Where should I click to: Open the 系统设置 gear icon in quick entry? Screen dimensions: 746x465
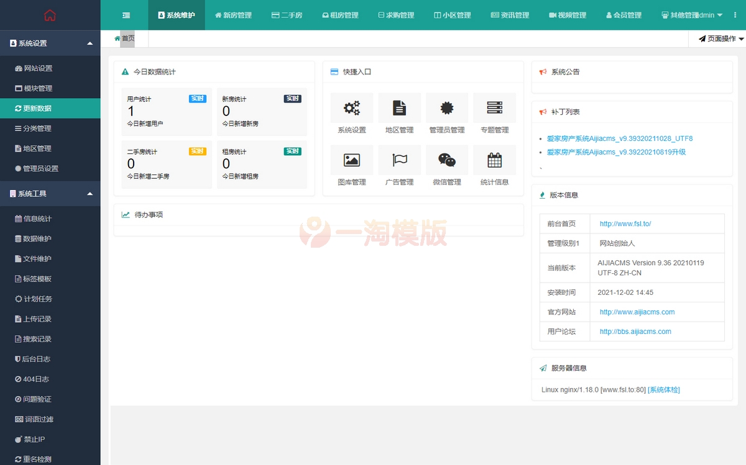point(352,109)
